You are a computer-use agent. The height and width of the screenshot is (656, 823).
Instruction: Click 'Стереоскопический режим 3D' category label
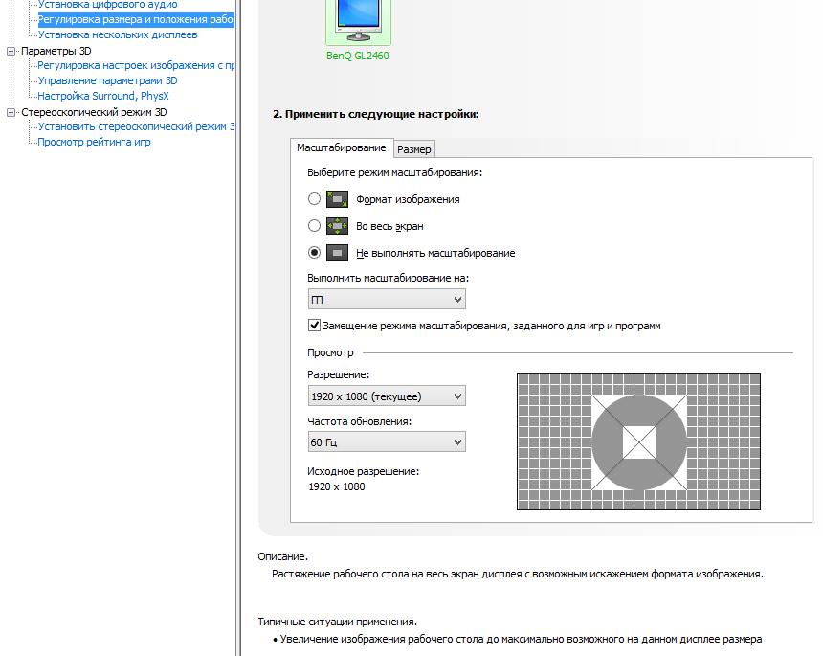coord(94,112)
